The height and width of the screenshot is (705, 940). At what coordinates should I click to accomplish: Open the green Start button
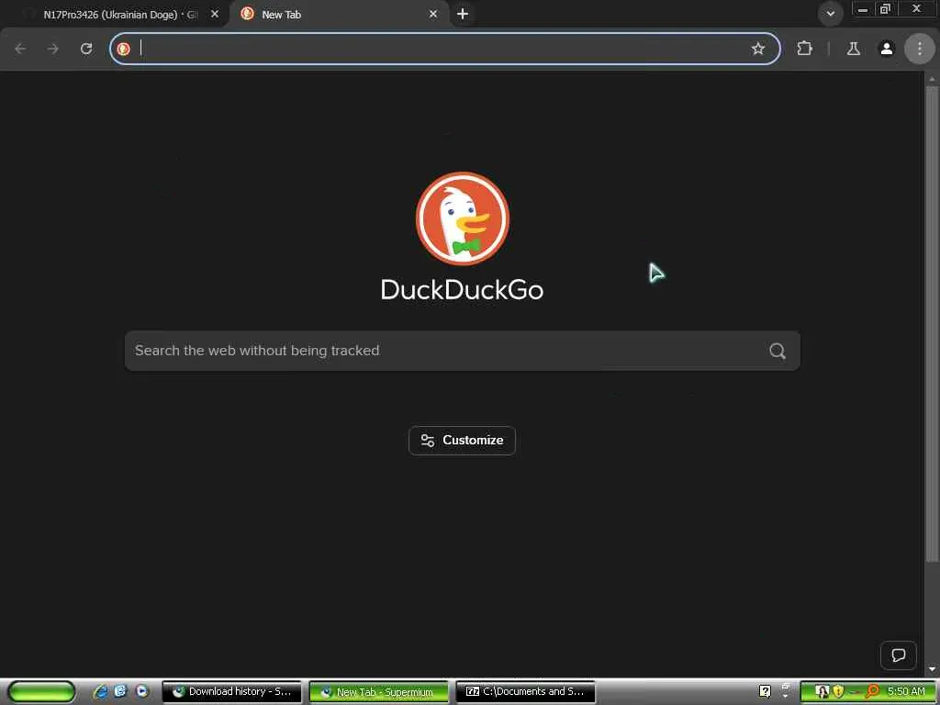pos(41,691)
